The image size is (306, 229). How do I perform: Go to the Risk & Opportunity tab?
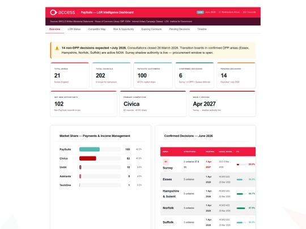(124, 29)
